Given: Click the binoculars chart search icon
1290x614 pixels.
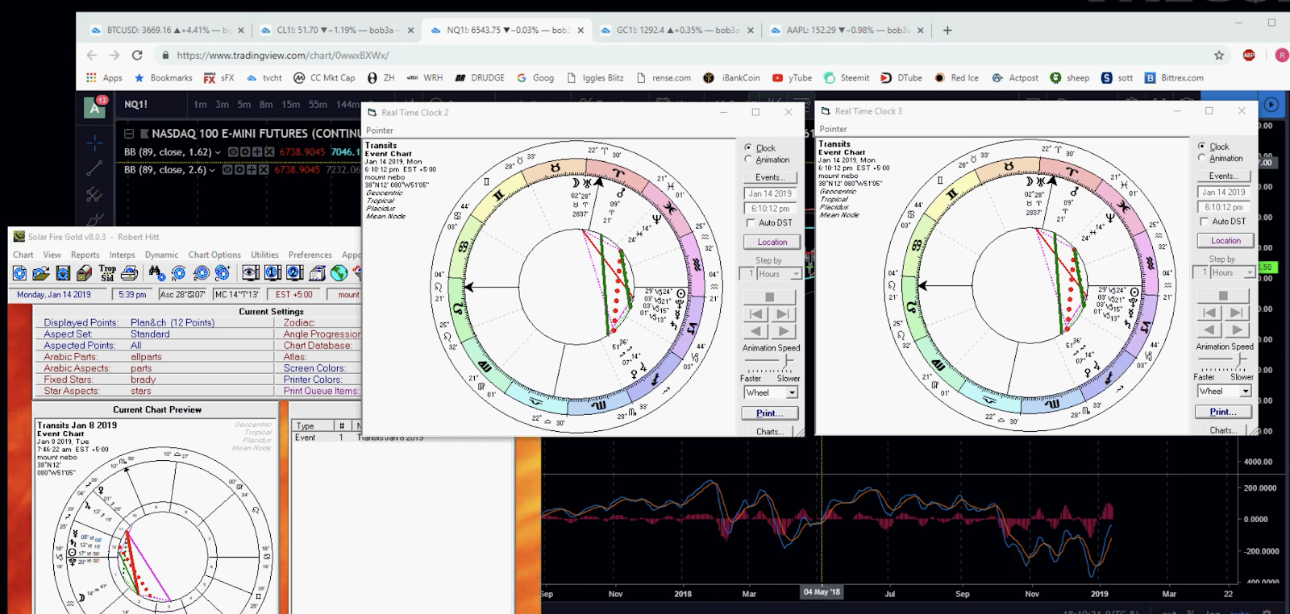Looking at the screenshot, I should pos(156,273).
